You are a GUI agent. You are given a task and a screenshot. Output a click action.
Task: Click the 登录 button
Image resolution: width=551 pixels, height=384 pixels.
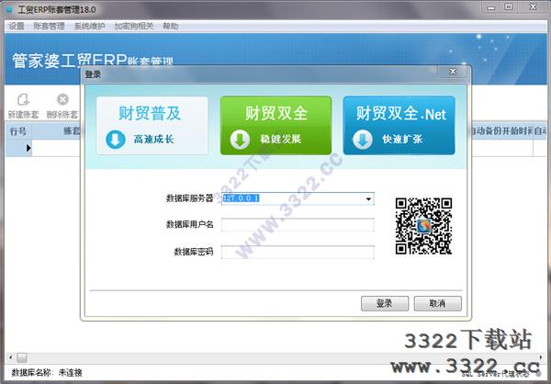385,303
